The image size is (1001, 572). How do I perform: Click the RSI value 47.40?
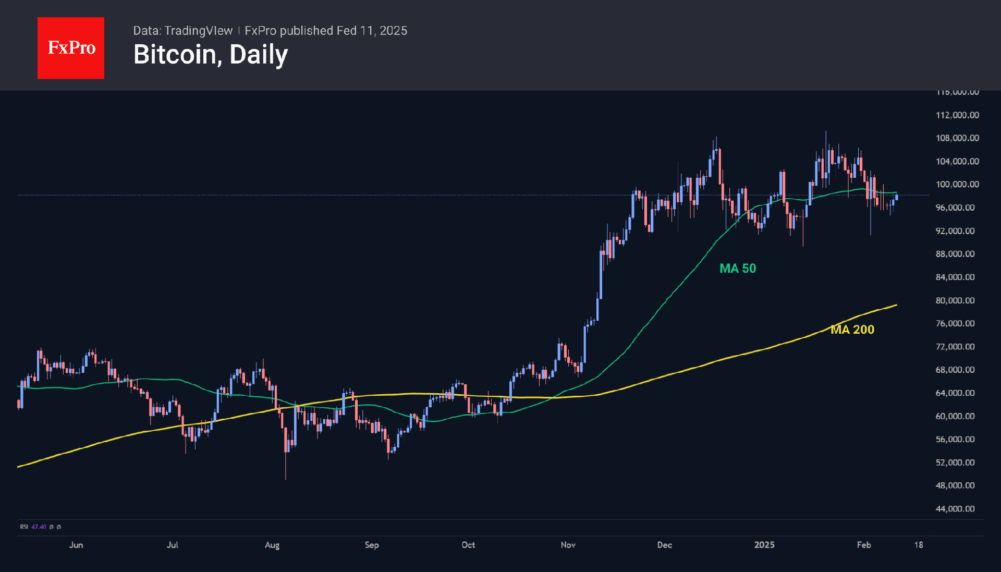tap(39, 527)
